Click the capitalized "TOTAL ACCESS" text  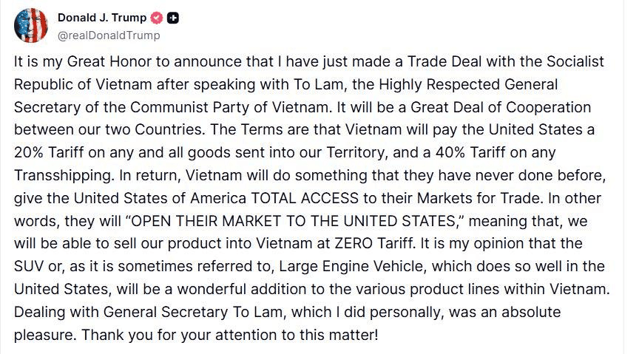pyautogui.click(x=305, y=198)
